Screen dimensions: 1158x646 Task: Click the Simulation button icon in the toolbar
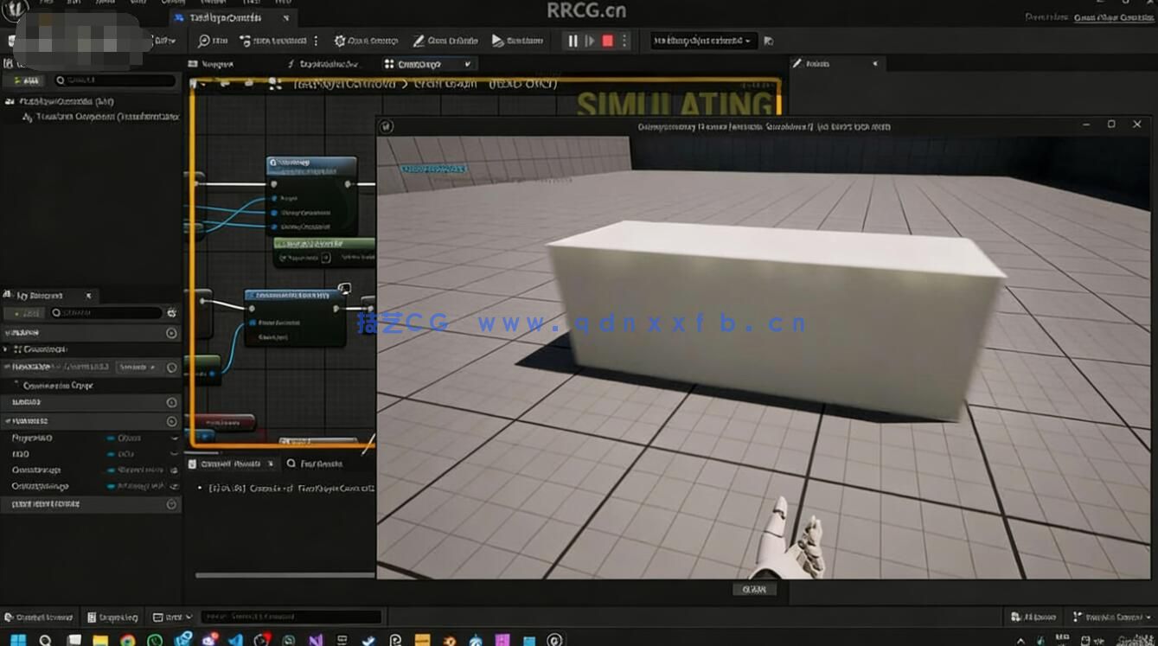[499, 41]
